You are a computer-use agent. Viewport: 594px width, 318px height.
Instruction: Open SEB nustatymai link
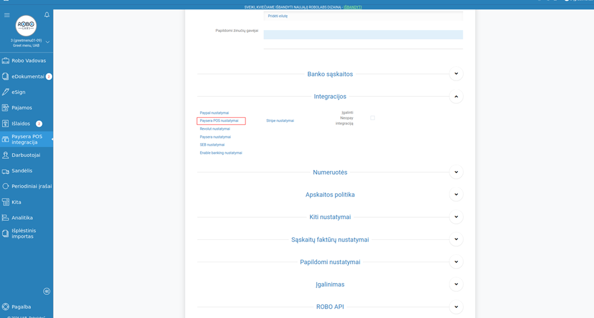[212, 144]
